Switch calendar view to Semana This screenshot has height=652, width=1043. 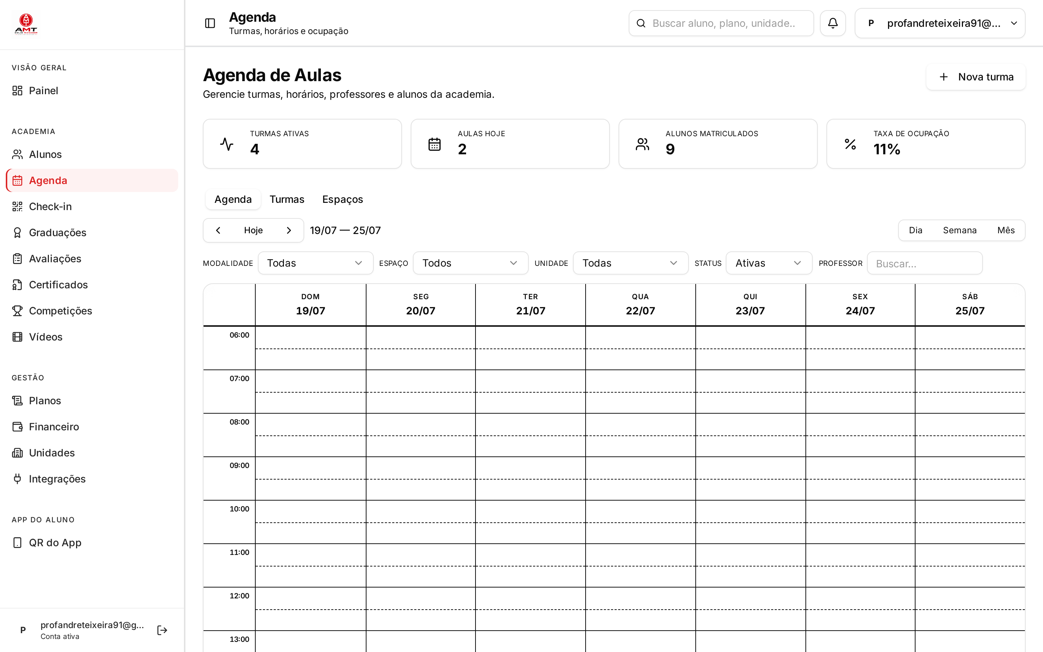(959, 230)
